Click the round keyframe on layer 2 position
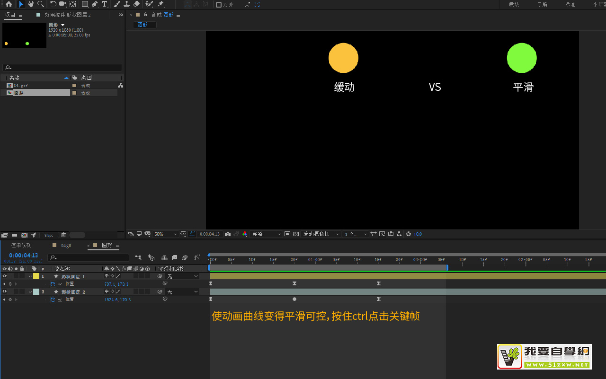 tap(294, 299)
